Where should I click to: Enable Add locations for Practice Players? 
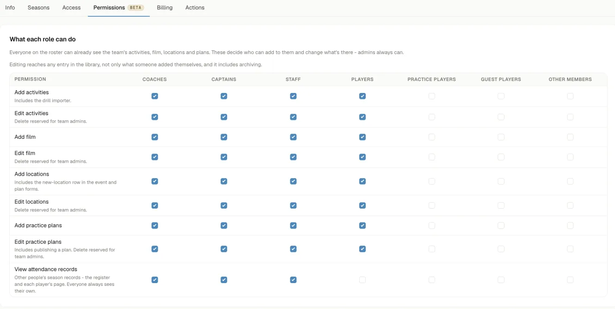click(x=431, y=181)
